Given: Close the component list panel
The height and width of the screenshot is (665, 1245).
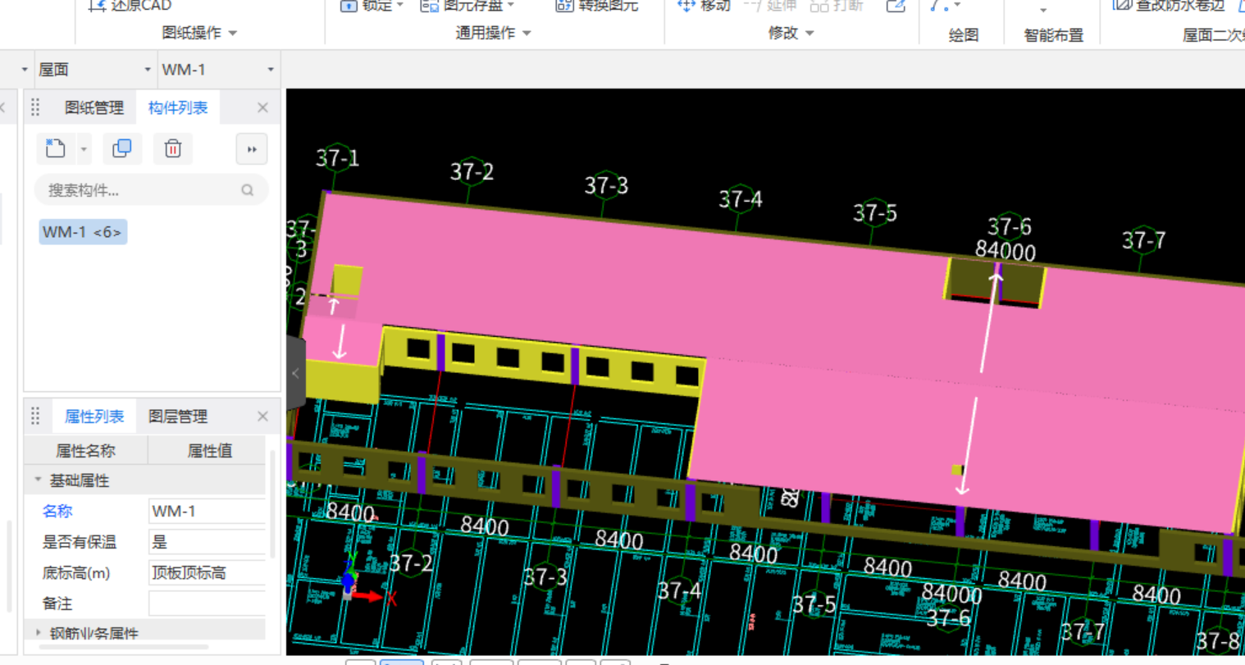Looking at the screenshot, I should point(262,107).
